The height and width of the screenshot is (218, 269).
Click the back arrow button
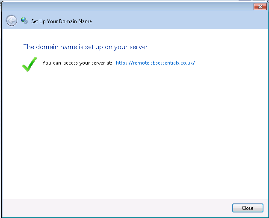click(12, 21)
